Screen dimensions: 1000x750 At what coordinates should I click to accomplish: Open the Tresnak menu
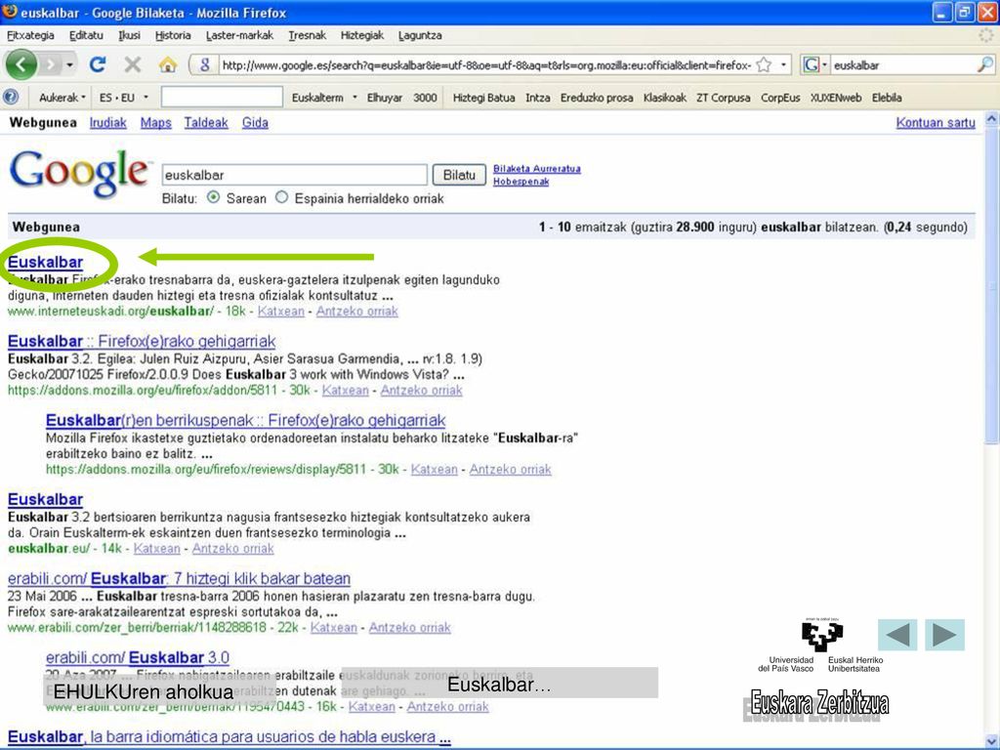[307, 35]
